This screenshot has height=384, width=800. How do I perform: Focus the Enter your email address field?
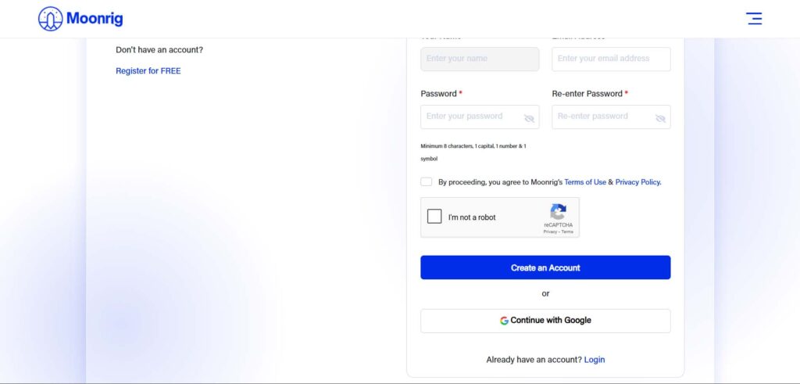[611, 59]
